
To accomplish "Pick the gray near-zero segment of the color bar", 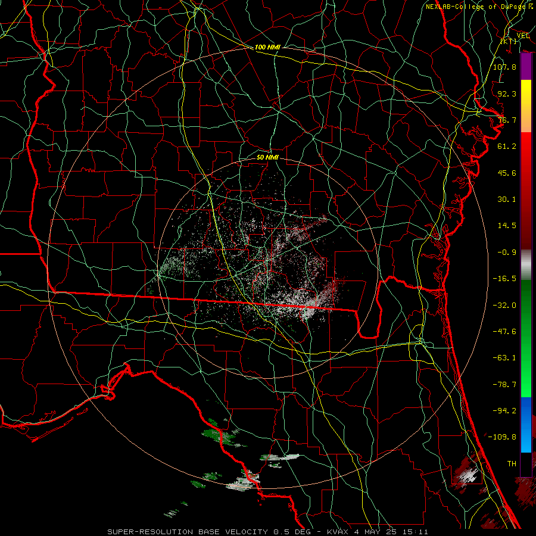I will tap(526, 264).
